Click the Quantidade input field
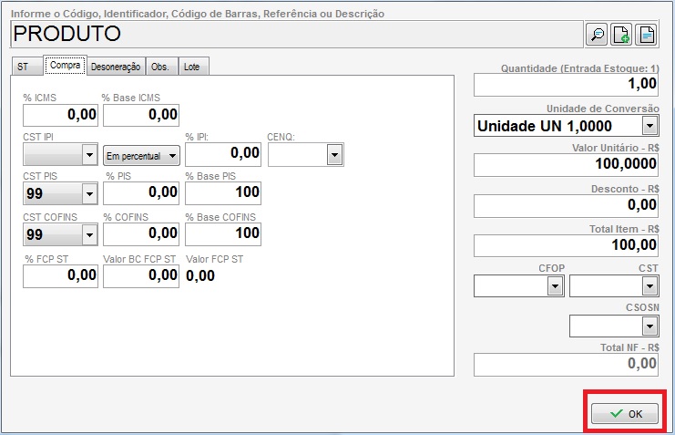675x435 pixels. (x=566, y=85)
